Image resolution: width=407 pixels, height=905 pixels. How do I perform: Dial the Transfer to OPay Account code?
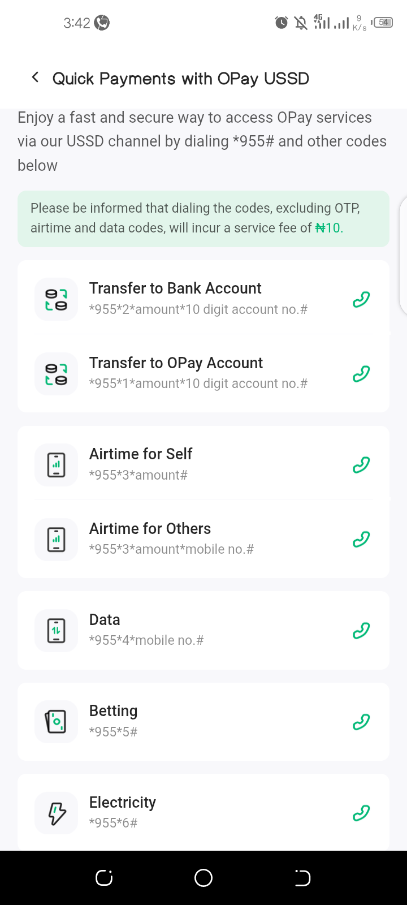coord(361,374)
